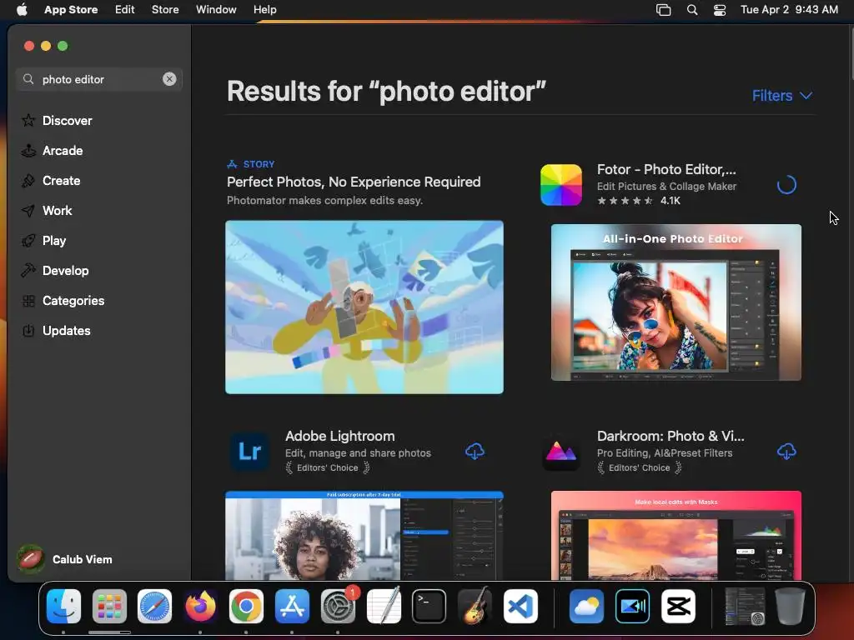Open CapCut from the Dock
The image size is (854, 640).
(x=678, y=607)
